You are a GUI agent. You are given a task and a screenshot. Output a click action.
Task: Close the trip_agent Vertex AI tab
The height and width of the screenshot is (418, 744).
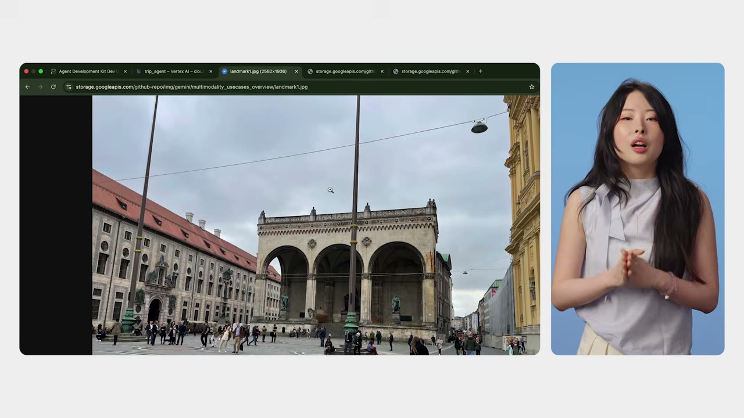[210, 71]
